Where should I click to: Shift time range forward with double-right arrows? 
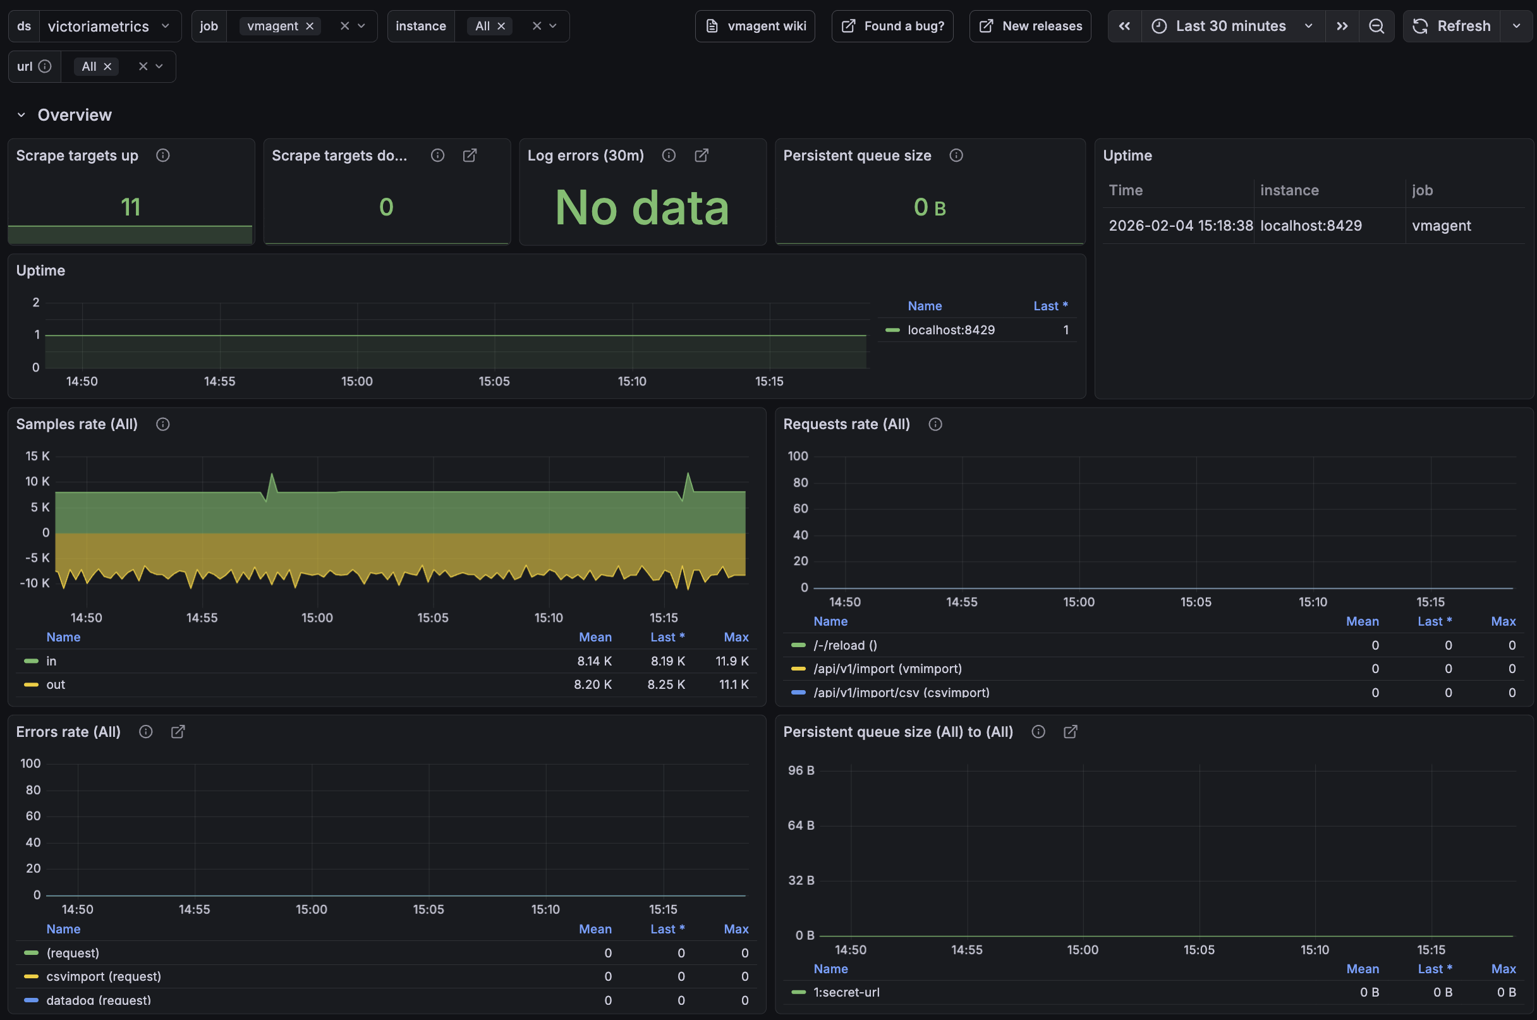tap(1342, 26)
